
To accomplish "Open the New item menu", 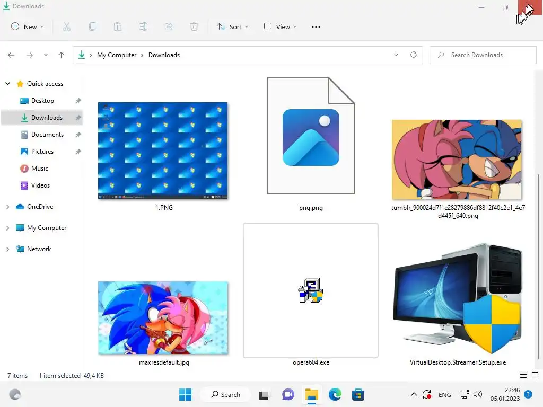I will coord(28,26).
